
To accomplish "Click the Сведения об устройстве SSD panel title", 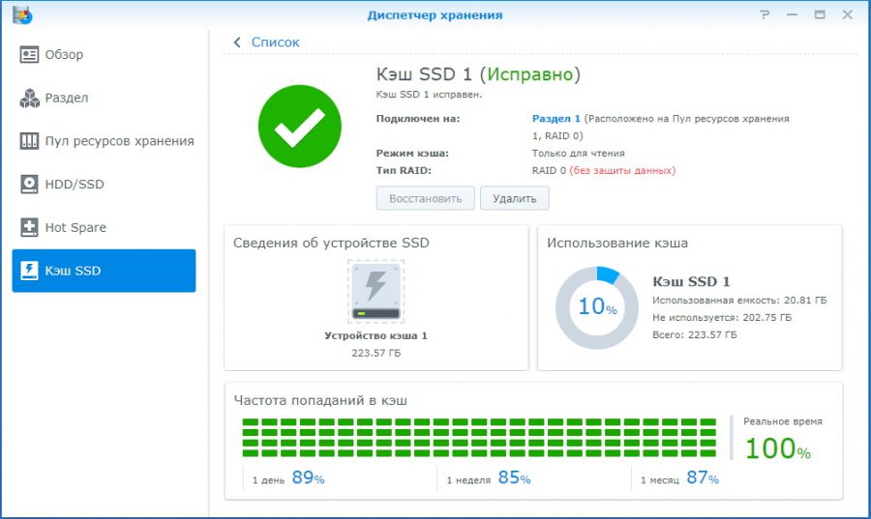I will pos(331,243).
